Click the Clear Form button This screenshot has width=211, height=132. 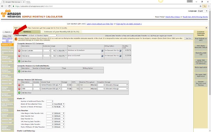click(x=188, y=39)
